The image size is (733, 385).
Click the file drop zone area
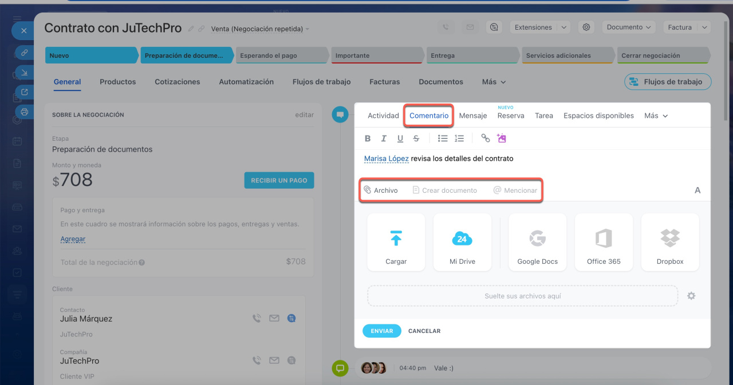pyautogui.click(x=522, y=296)
